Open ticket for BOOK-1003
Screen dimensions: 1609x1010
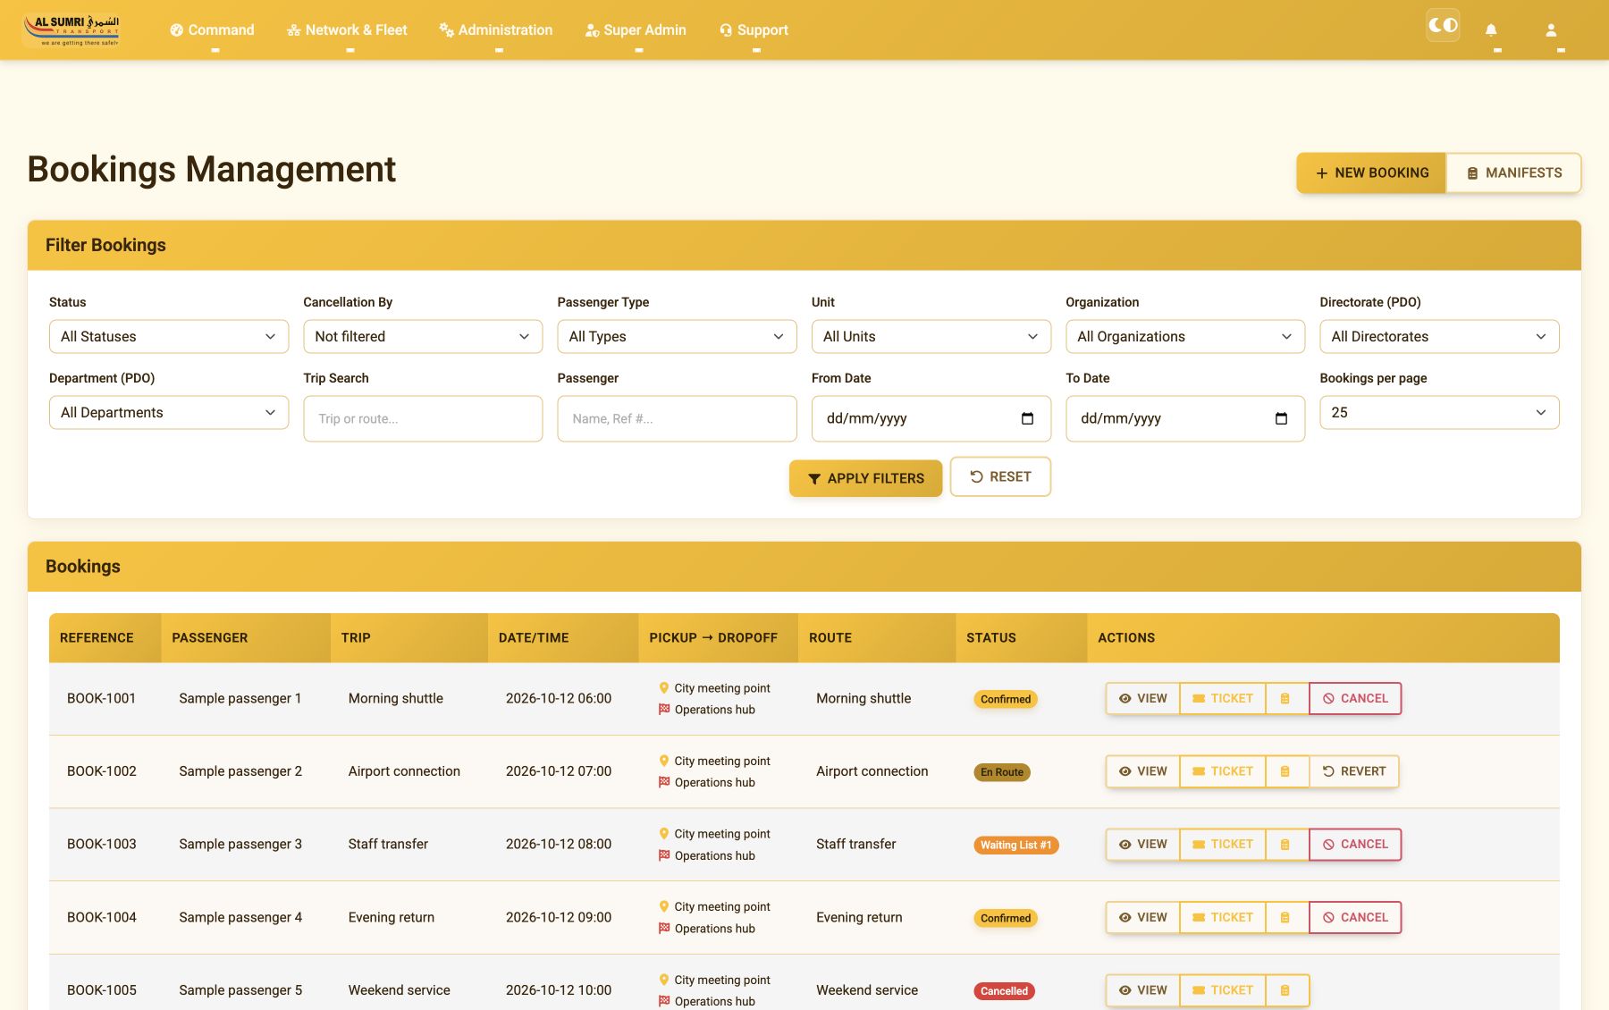tap(1222, 844)
